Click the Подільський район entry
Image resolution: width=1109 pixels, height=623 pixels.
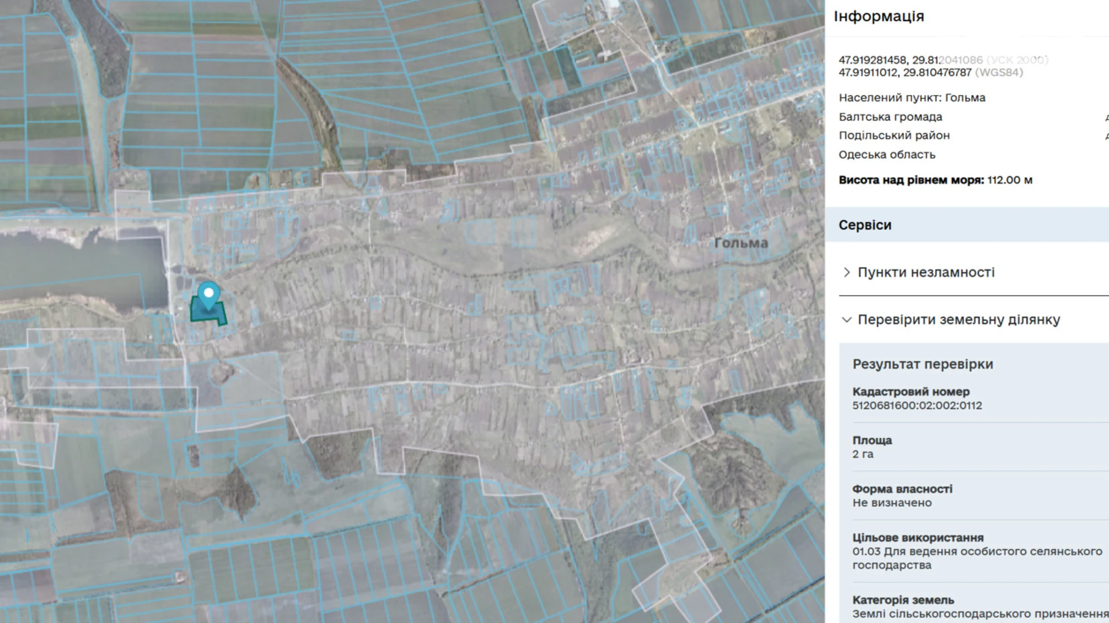point(894,135)
